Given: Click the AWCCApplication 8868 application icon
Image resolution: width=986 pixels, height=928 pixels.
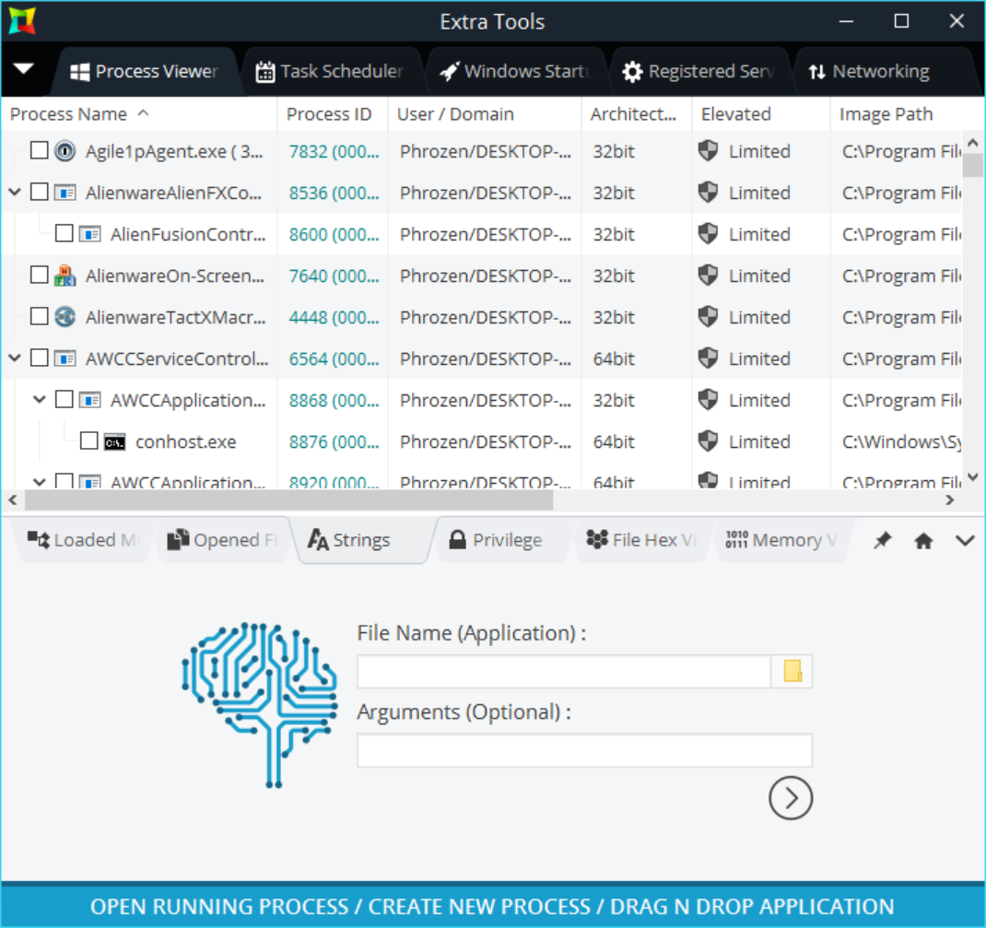Looking at the screenshot, I should point(90,400).
